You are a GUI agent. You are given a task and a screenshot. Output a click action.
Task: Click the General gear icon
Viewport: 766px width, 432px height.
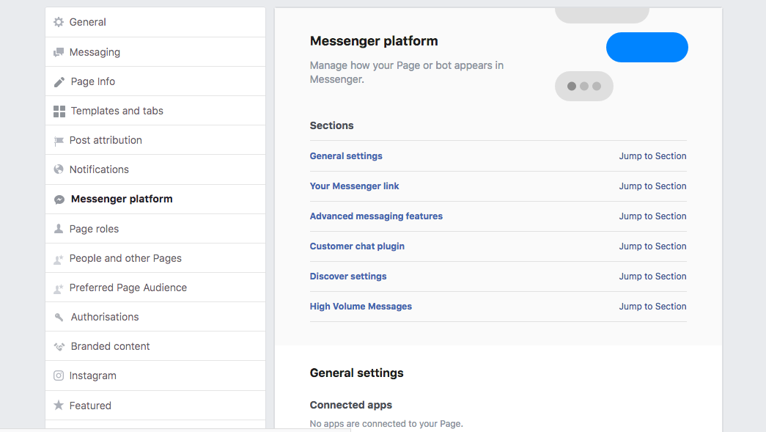coord(59,22)
